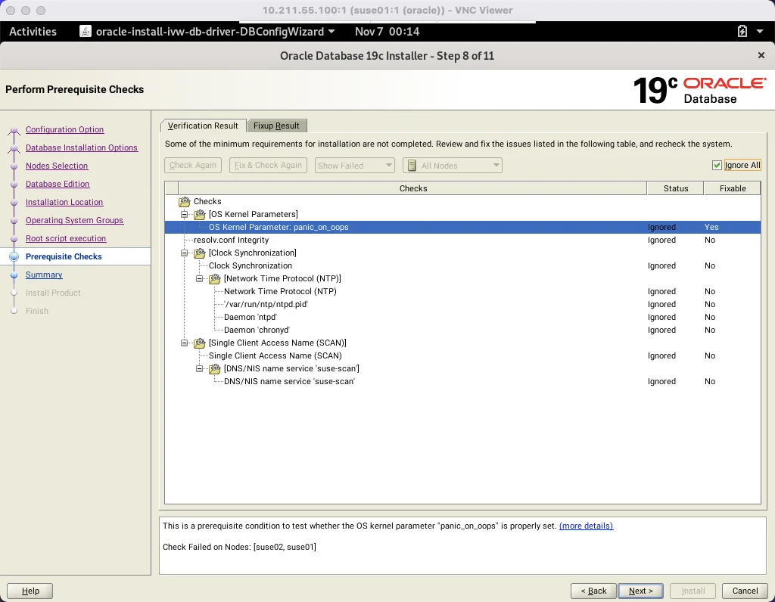
Task: Select the Verification Result tab
Action: click(x=203, y=126)
